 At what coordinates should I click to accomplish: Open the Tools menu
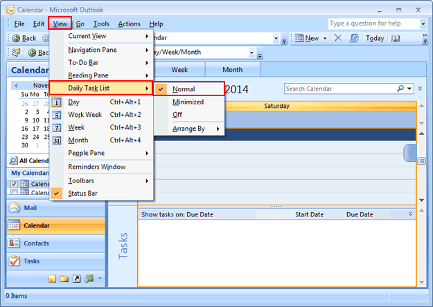(101, 24)
